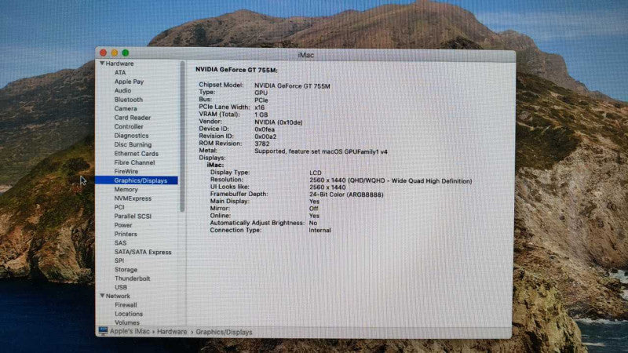The image size is (628, 353).
Task: Select Apple Pay in the sidebar
Action: 129,82
